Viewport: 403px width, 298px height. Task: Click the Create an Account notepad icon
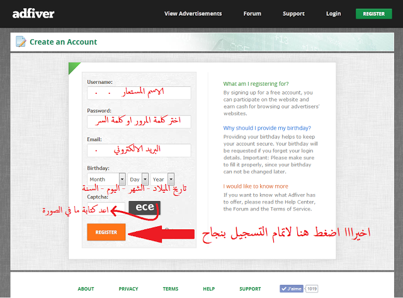[x=21, y=42]
